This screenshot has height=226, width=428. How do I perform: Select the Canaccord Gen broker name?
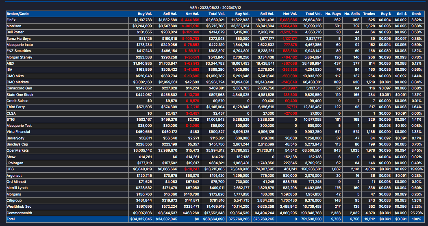point(19,88)
